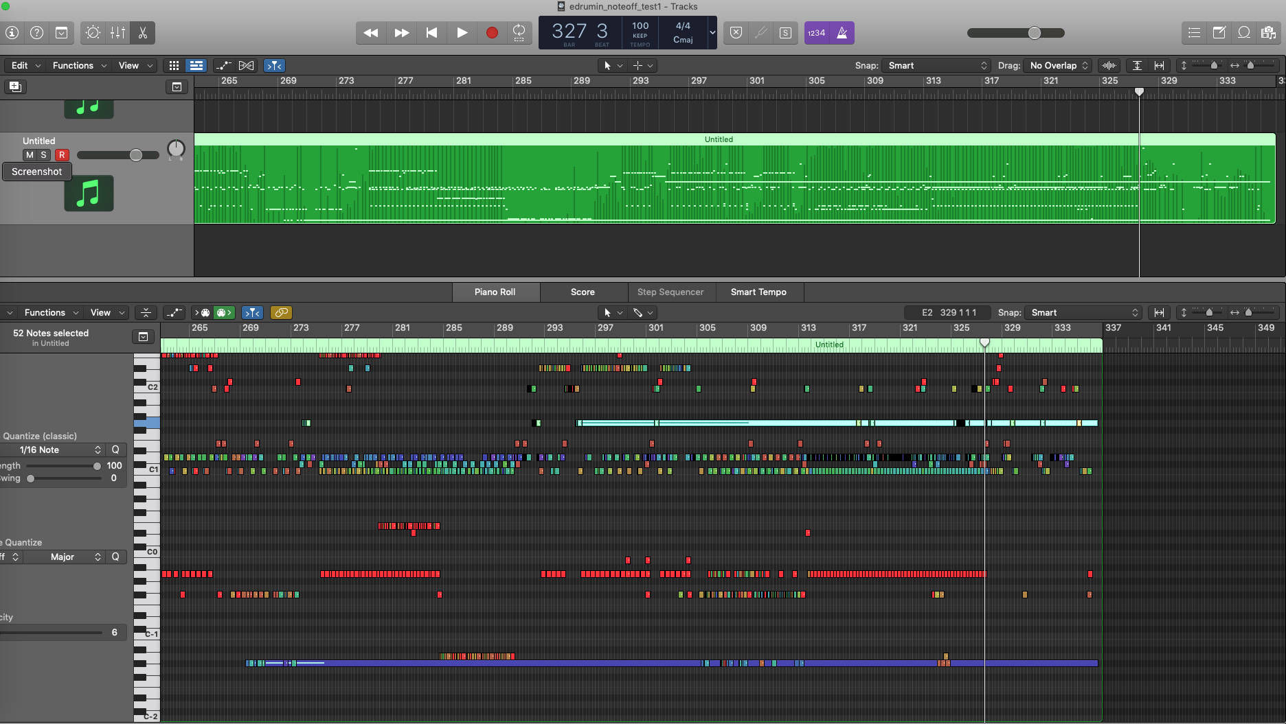Open Editors scissors button
The image size is (1286, 724).
(143, 32)
